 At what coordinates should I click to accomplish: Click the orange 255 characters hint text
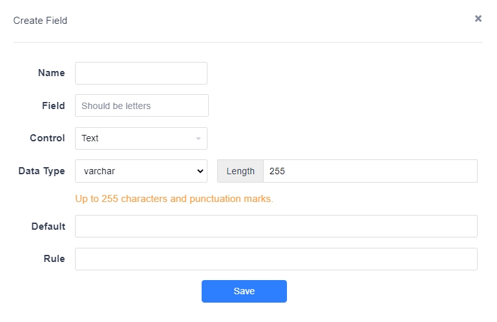click(x=174, y=199)
